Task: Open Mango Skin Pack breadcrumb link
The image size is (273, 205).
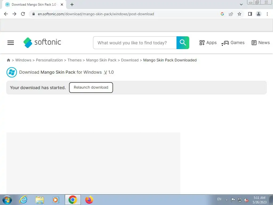Action: tap(101, 60)
